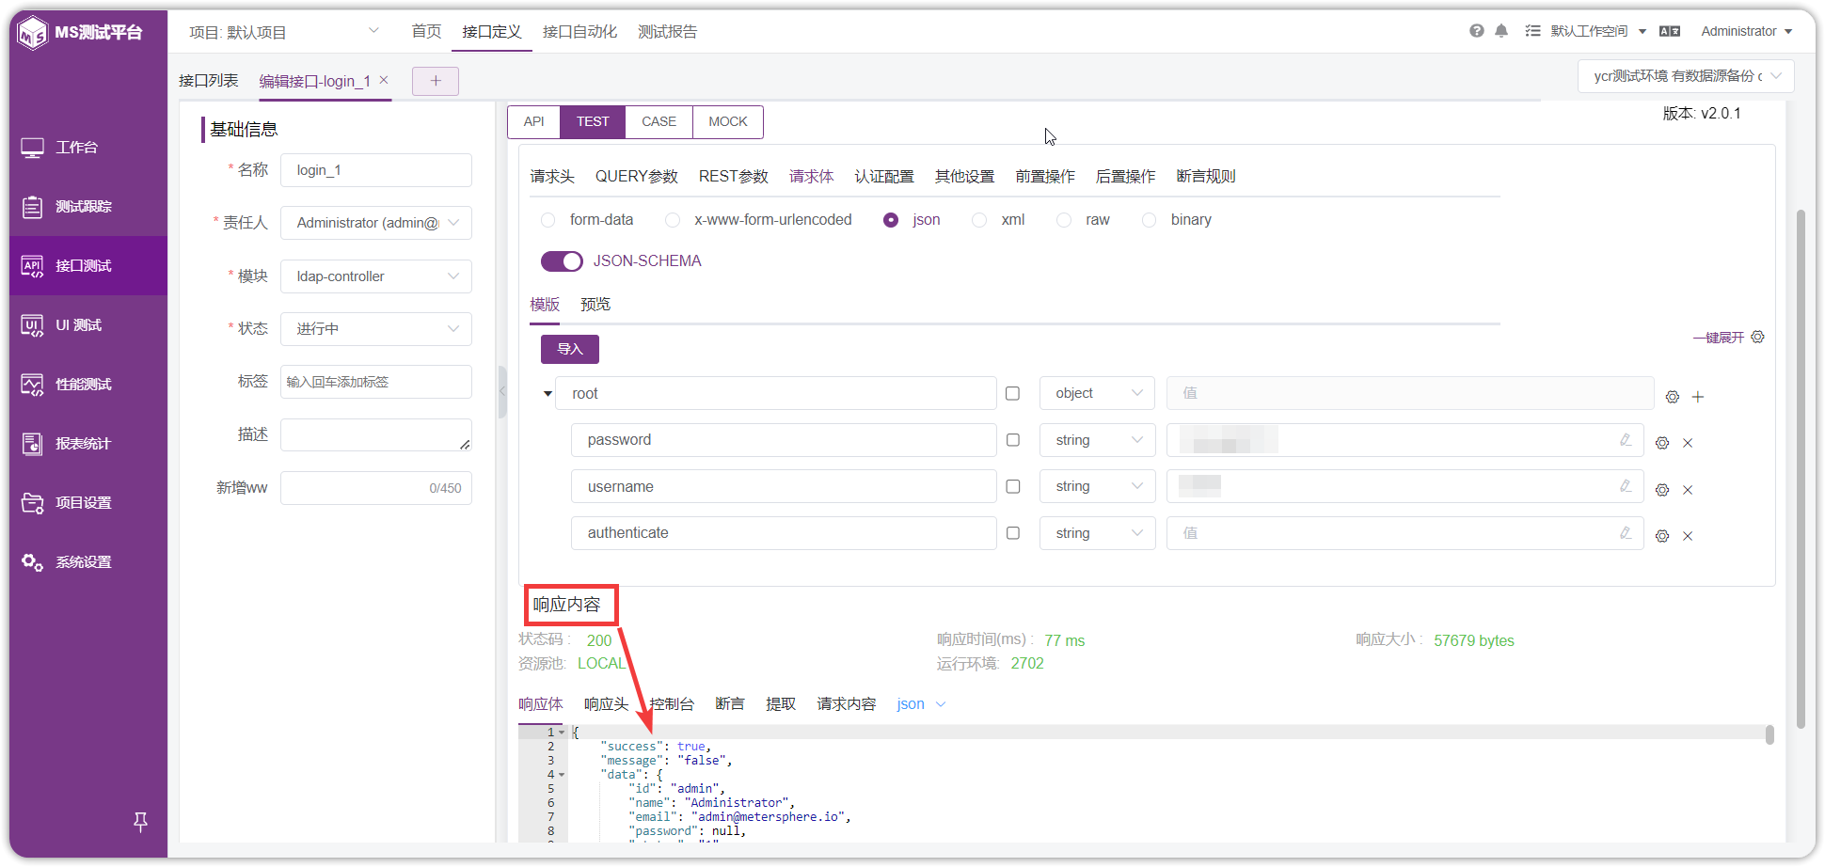Open the 责任人 Administrator dropdown
Image resolution: width=1825 pixels, height=867 pixels.
click(376, 223)
